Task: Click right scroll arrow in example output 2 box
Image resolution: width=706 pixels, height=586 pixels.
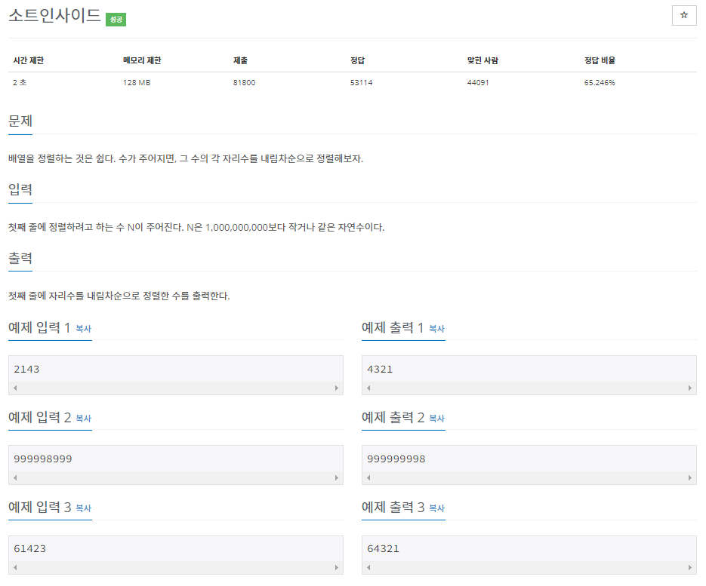Action: (x=690, y=477)
